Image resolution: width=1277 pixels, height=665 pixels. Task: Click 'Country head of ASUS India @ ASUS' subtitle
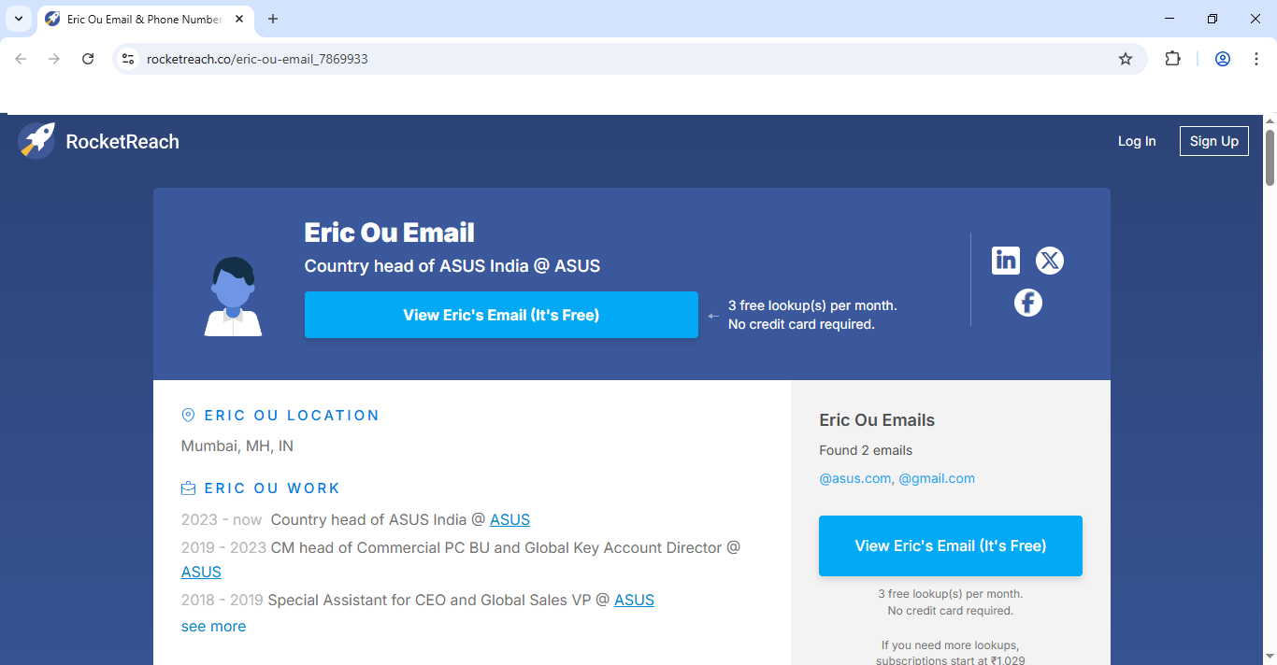(x=452, y=266)
